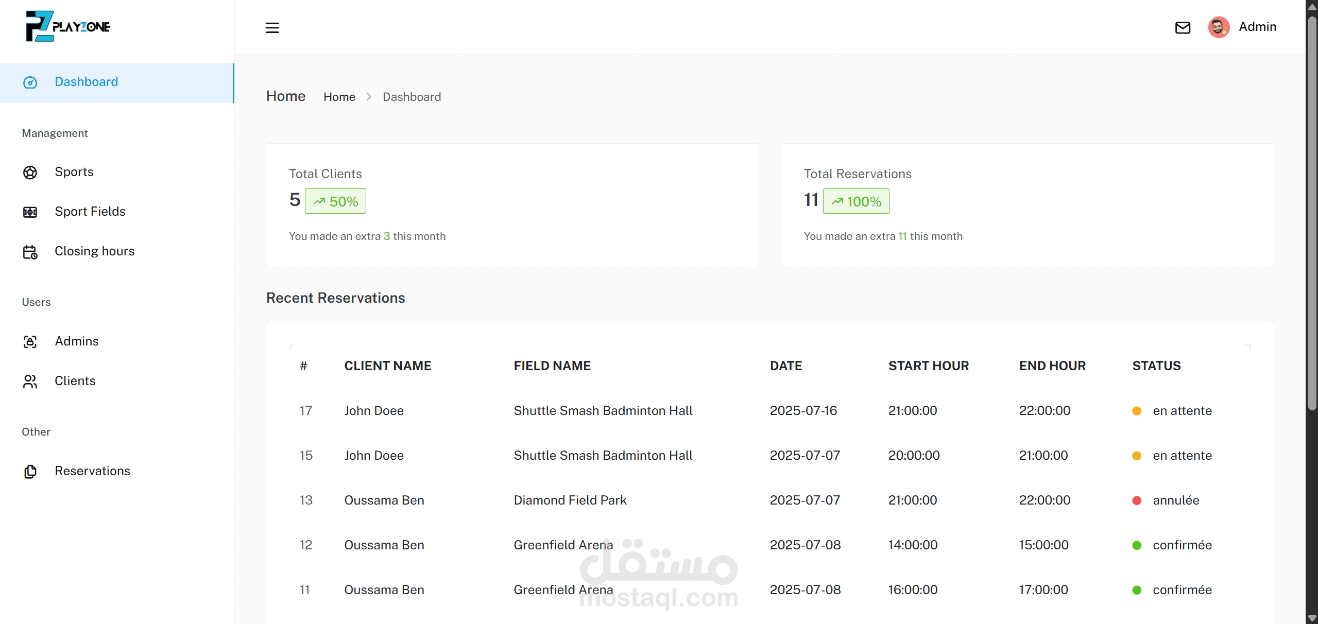Viewport: 1318px width, 624px height.
Task: Click the Clients people icon
Action: 30,382
